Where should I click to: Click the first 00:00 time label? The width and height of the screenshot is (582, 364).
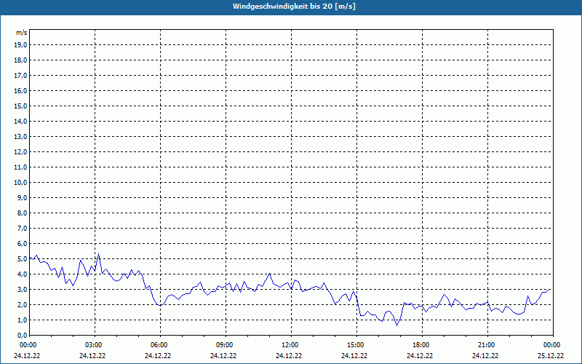coord(28,345)
